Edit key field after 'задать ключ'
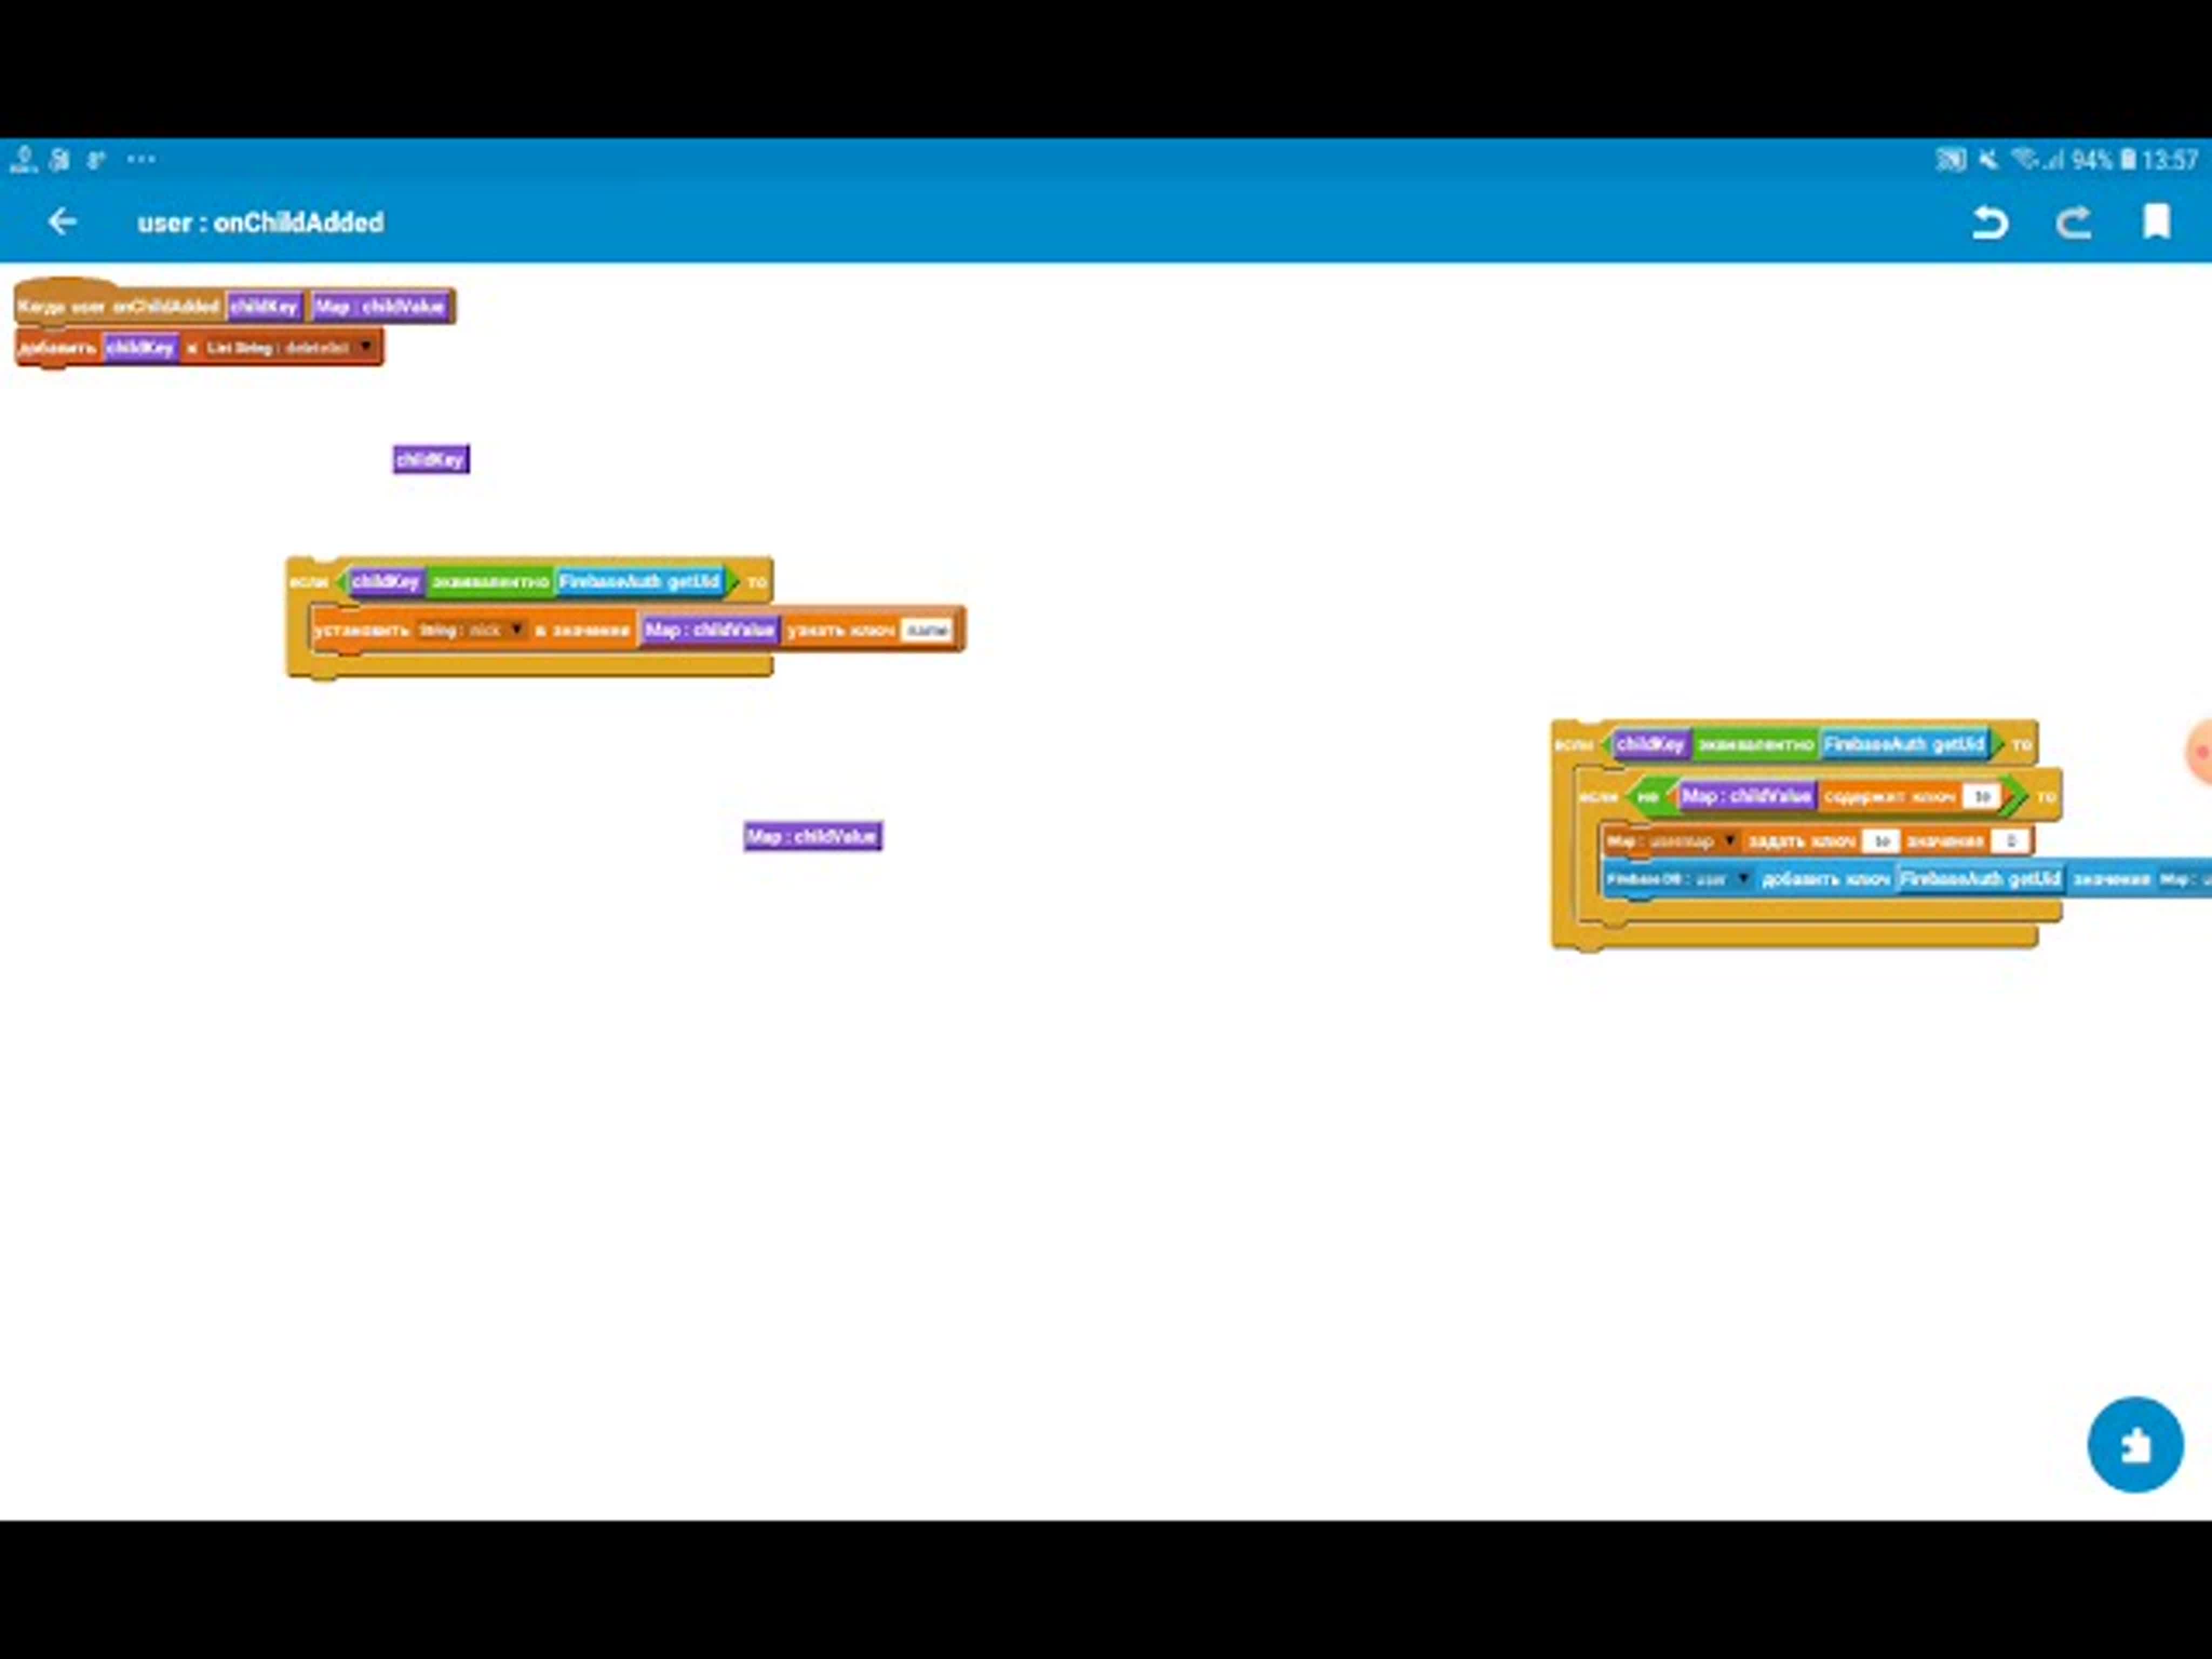2212x1659 pixels. (x=1881, y=841)
